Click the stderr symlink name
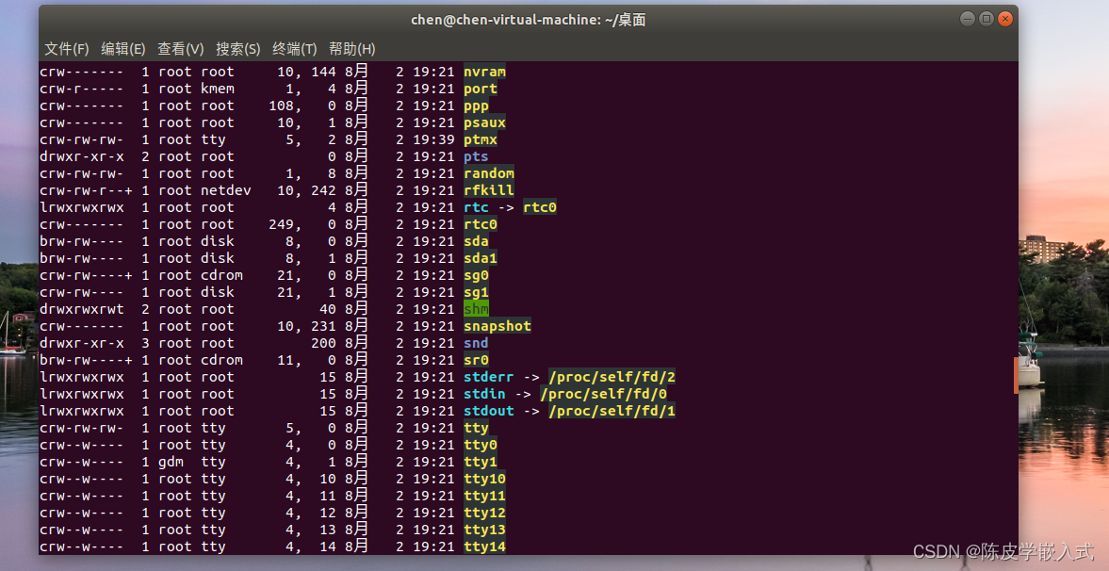 (489, 377)
